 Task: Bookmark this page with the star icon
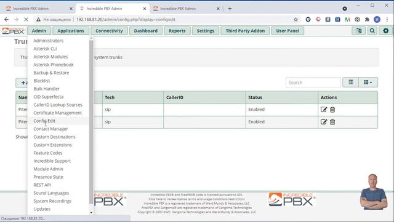[295, 19]
